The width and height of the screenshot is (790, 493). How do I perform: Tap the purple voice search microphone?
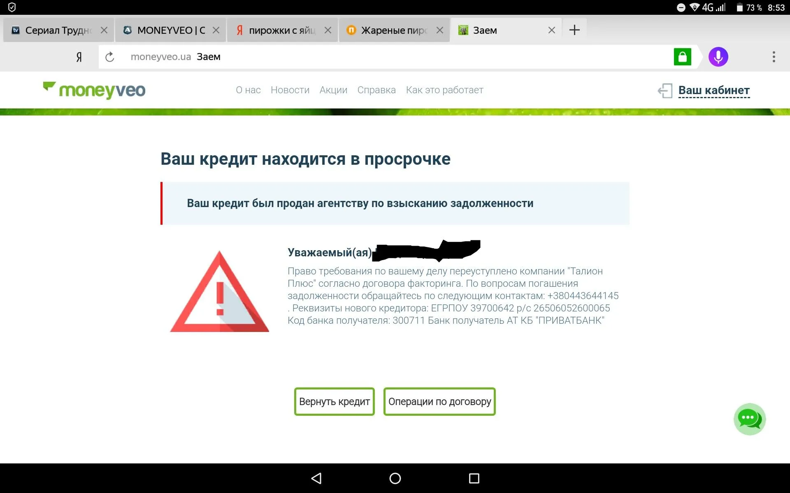pos(718,57)
